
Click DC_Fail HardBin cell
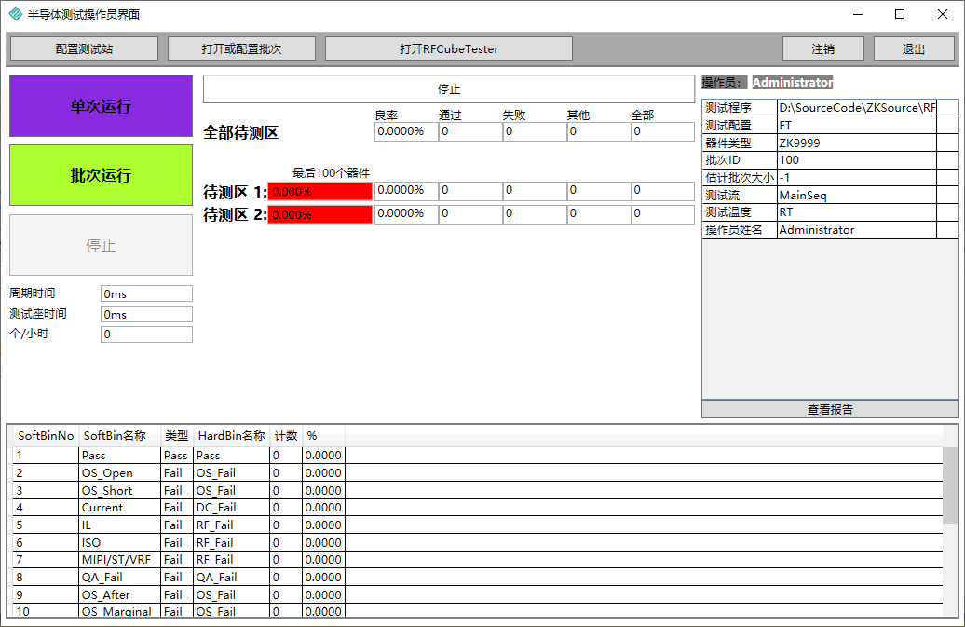(232, 508)
